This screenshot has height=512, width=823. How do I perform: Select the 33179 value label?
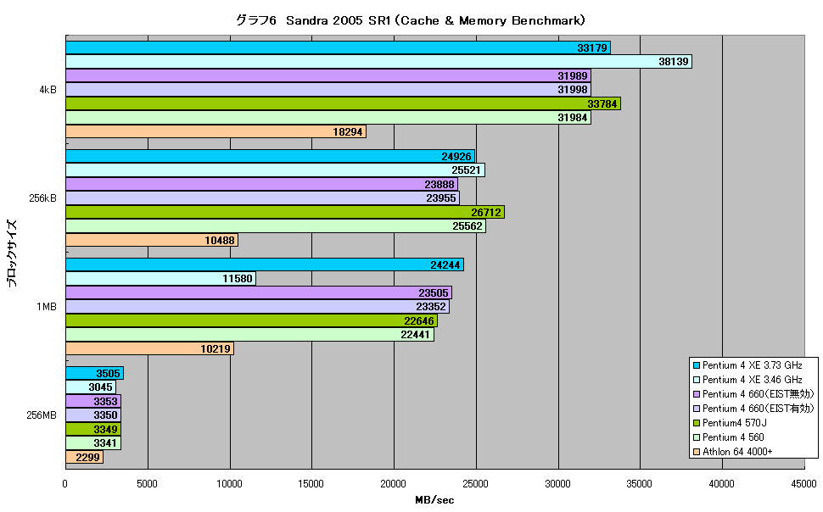pyautogui.click(x=592, y=47)
